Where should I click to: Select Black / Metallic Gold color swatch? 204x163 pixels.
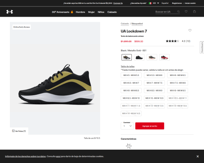click(x=127, y=57)
